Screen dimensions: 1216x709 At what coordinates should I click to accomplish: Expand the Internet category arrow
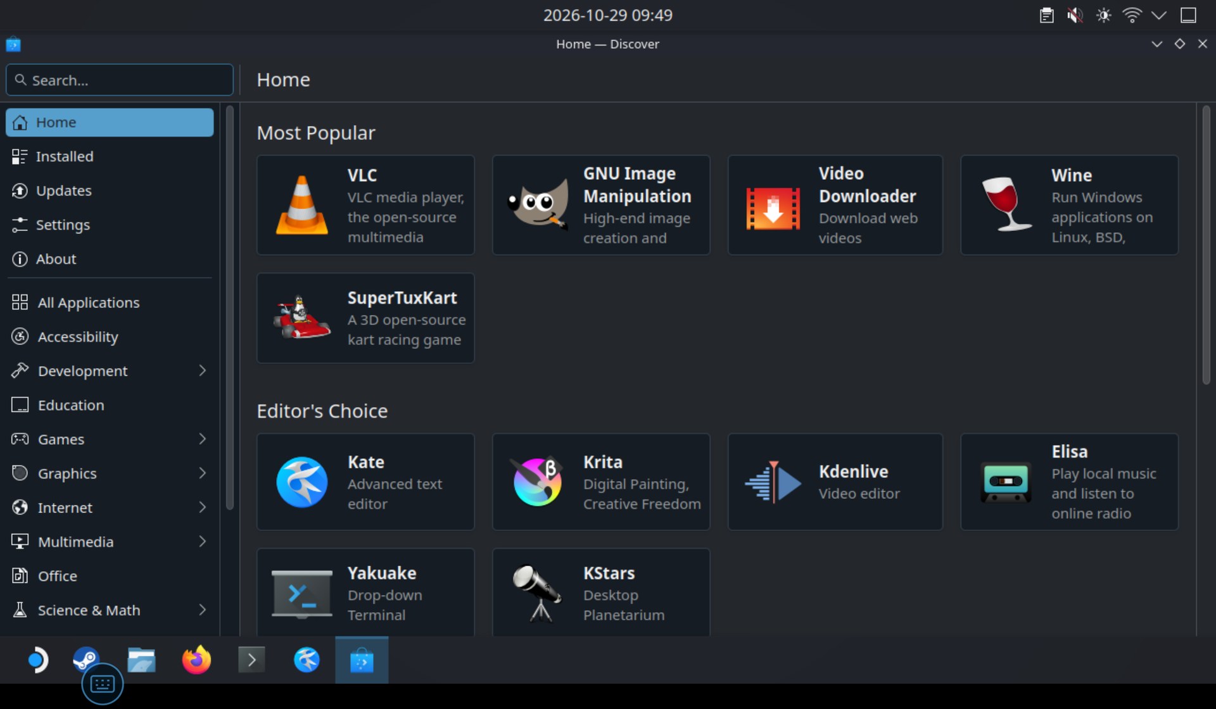(x=202, y=508)
